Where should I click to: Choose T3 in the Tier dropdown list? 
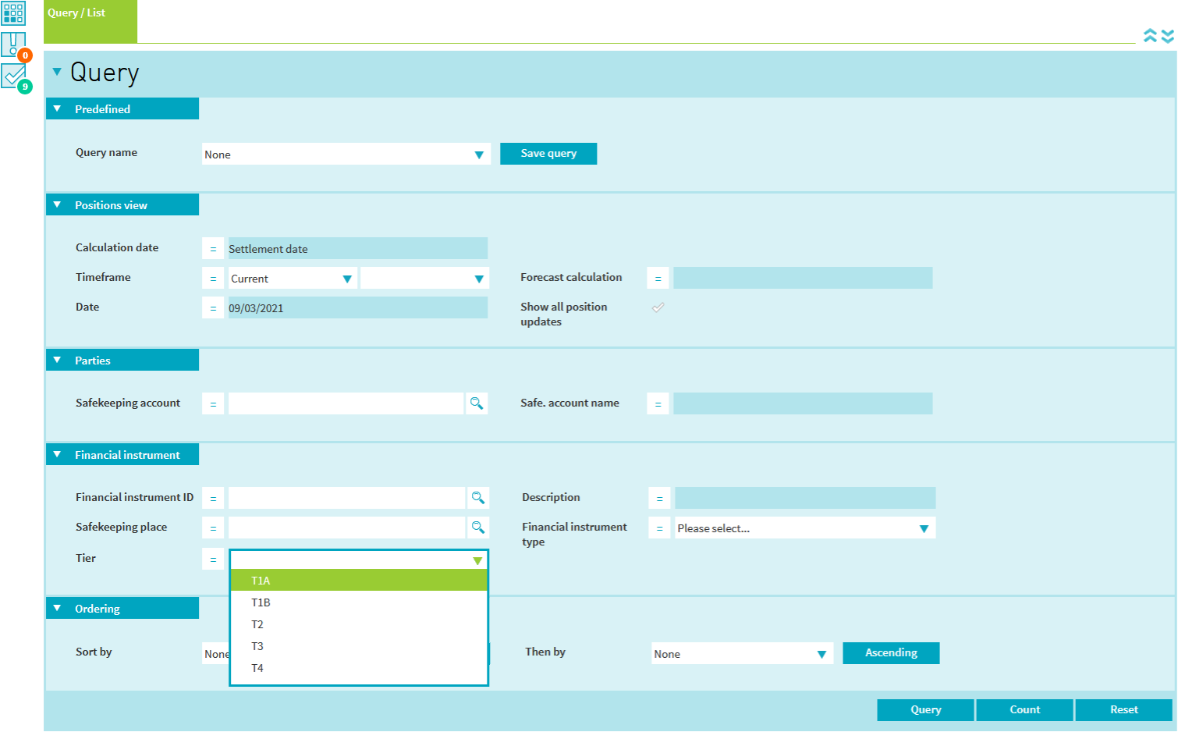(x=257, y=646)
